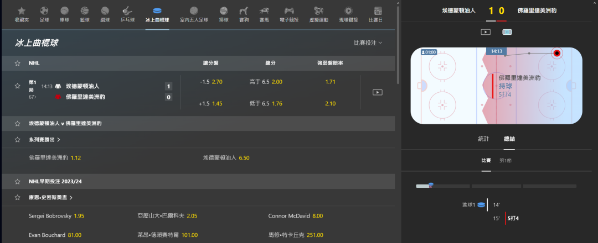Open the 電子競技 esports controller icon
This screenshot has height=243, width=598.
(289, 11)
